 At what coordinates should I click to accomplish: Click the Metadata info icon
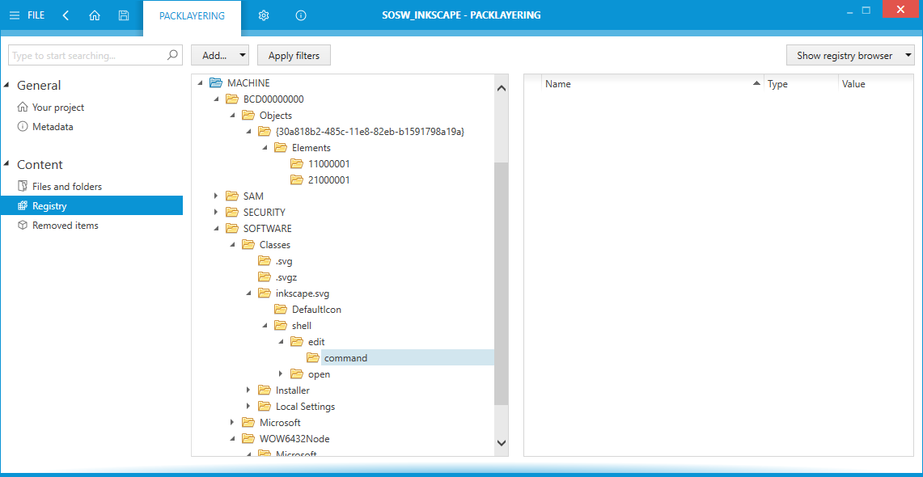23,126
